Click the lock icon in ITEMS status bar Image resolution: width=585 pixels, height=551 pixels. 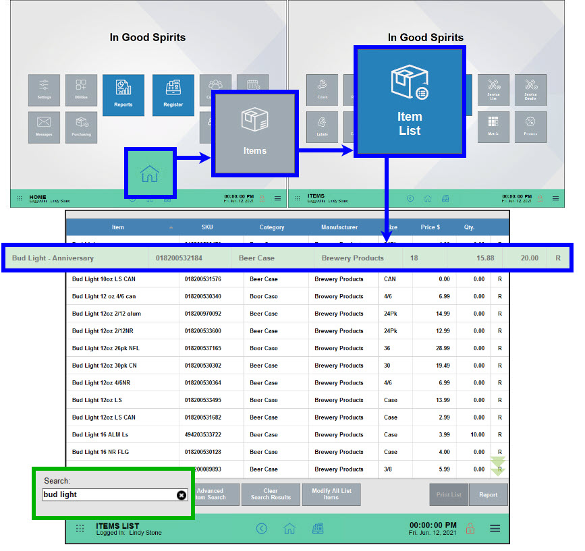coord(540,198)
